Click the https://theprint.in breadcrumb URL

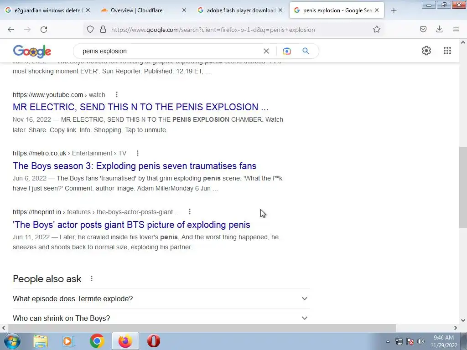click(95, 212)
